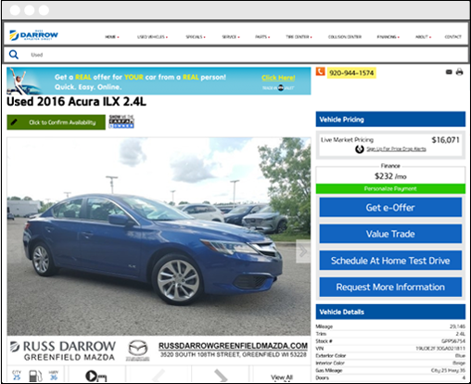The width and height of the screenshot is (471, 384).
Task: Click the fuel pump mileage icon
Action: tap(35, 376)
